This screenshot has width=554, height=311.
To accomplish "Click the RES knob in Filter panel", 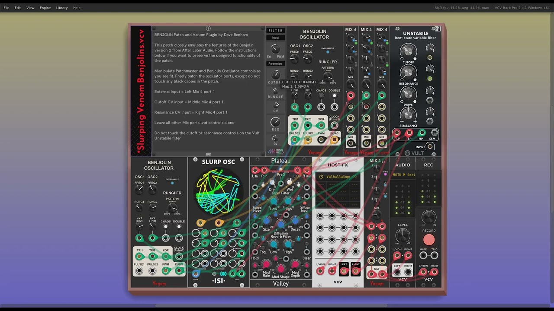I will [275, 122].
